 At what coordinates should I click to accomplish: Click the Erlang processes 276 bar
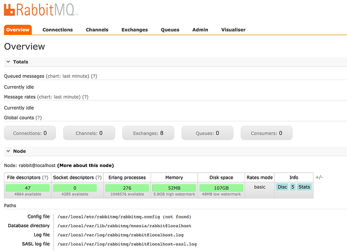(127, 188)
